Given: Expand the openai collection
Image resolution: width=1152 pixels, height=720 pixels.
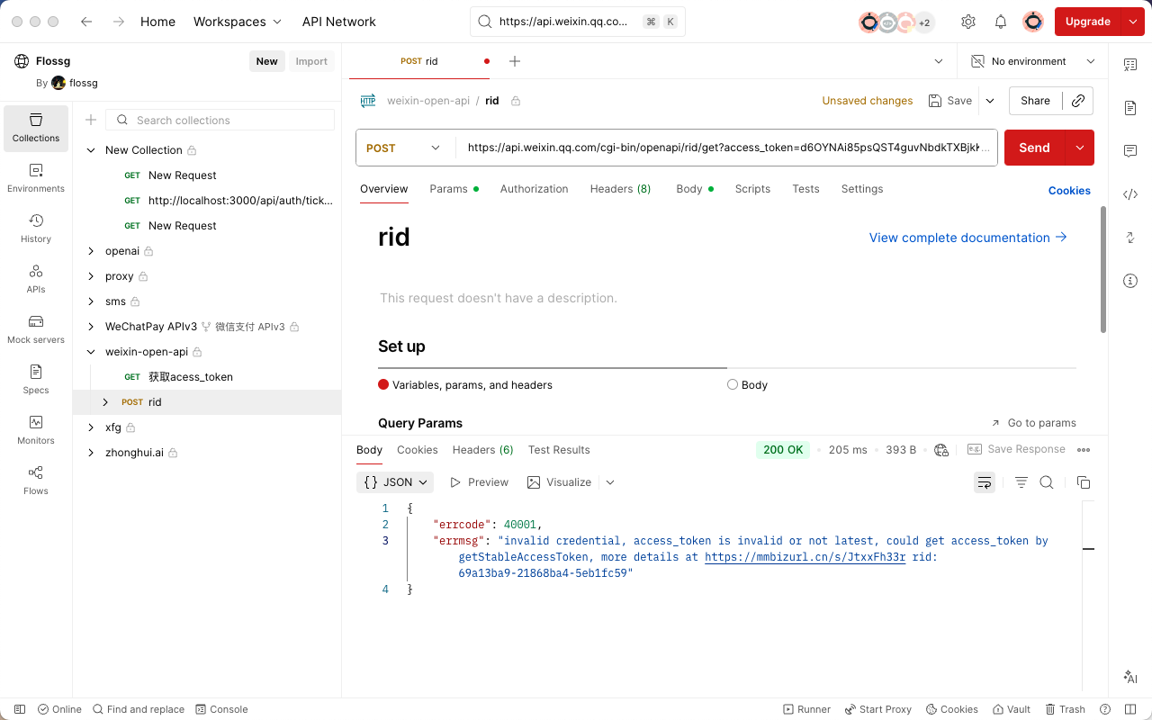Looking at the screenshot, I should (91, 251).
